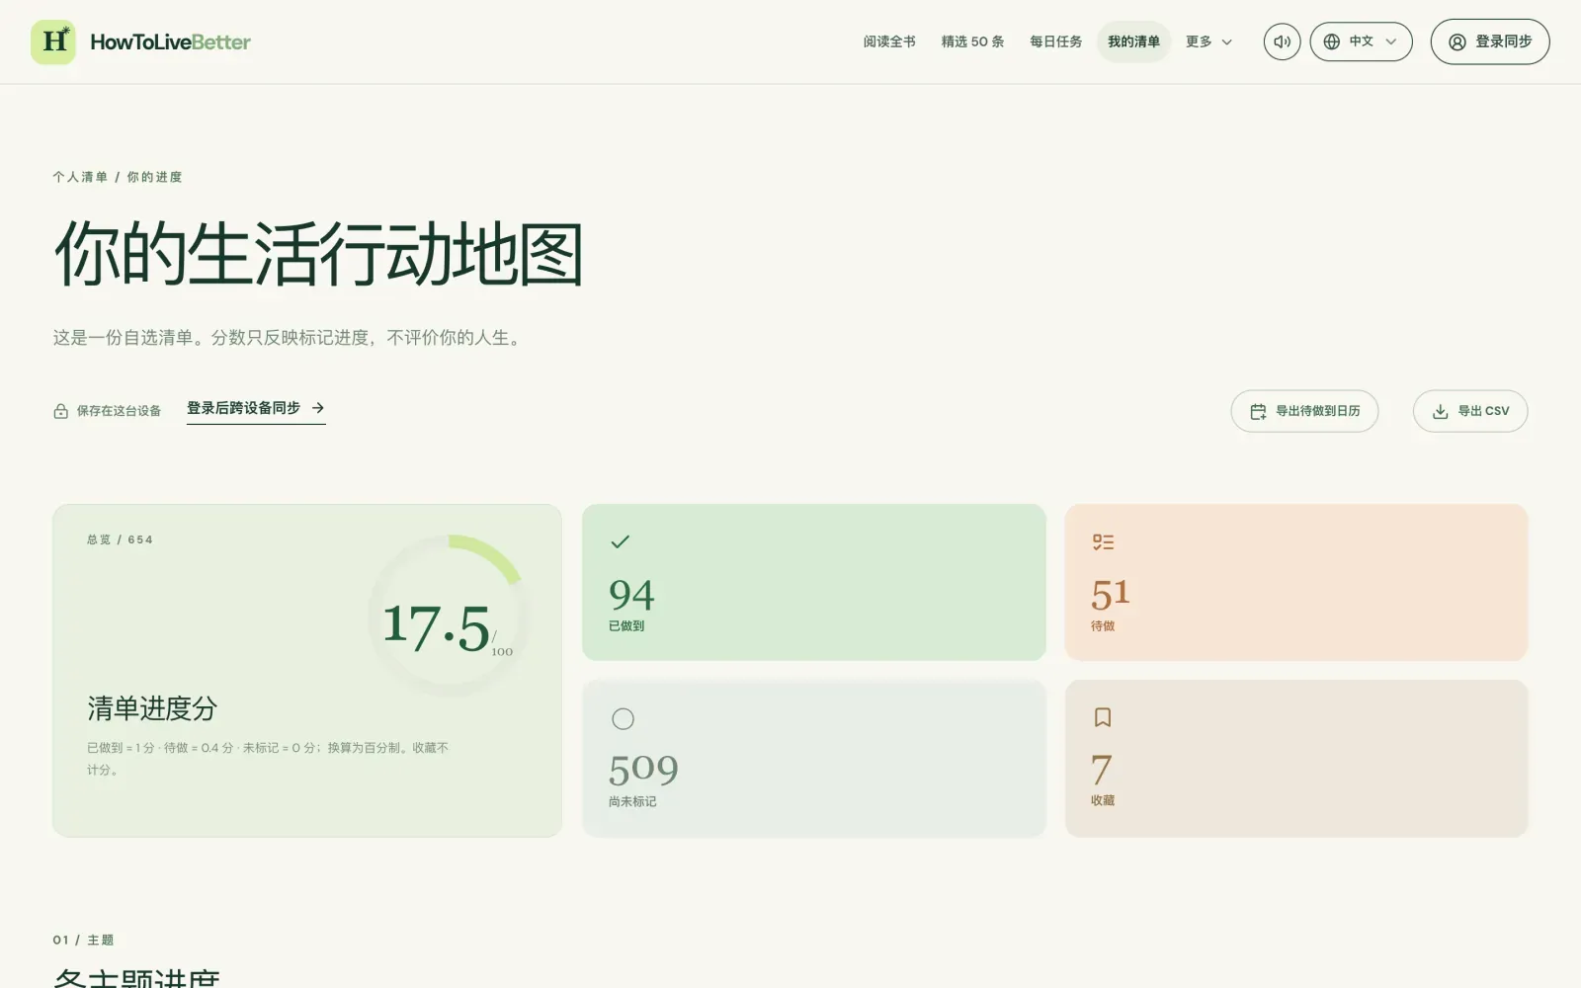The image size is (1581, 988).
Task: Click the calendar icon in 导出待做到日历
Action: pos(1258,411)
